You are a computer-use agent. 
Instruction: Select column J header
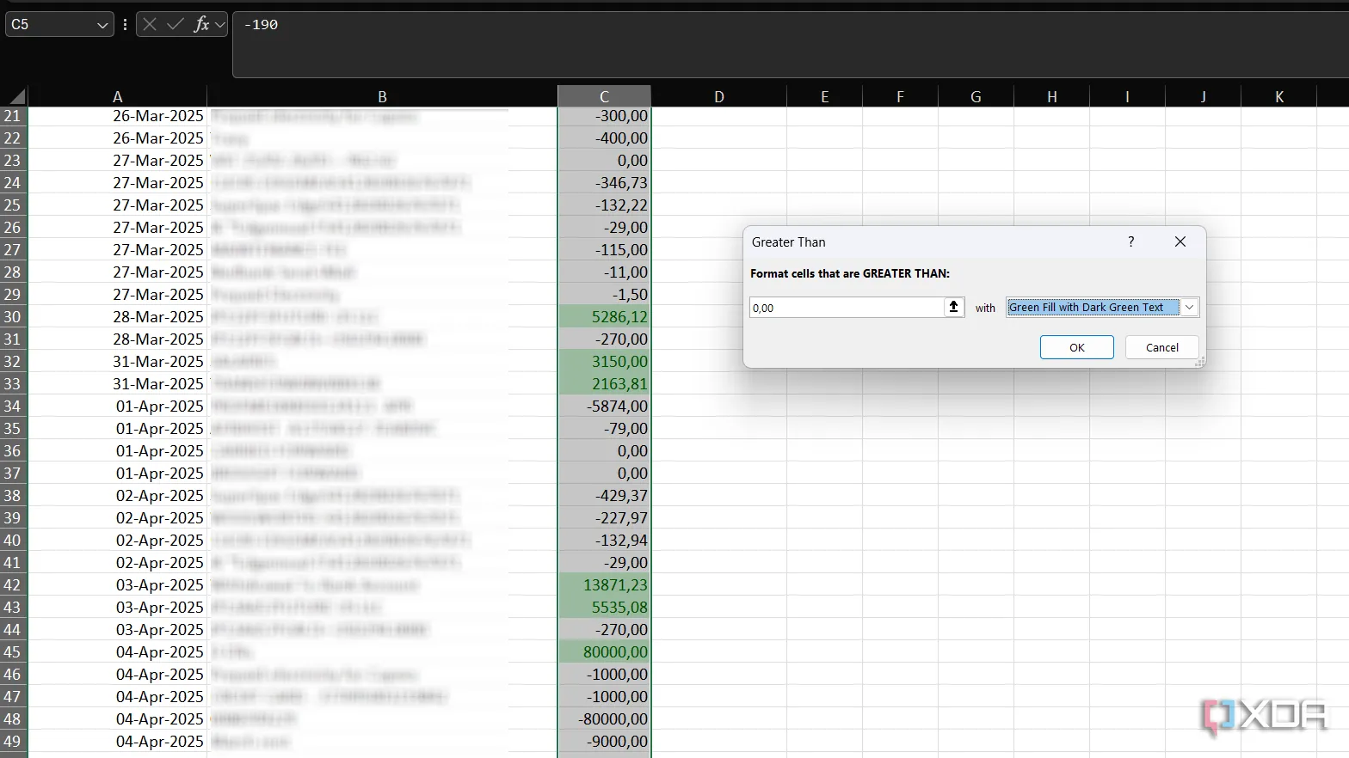pos(1203,96)
